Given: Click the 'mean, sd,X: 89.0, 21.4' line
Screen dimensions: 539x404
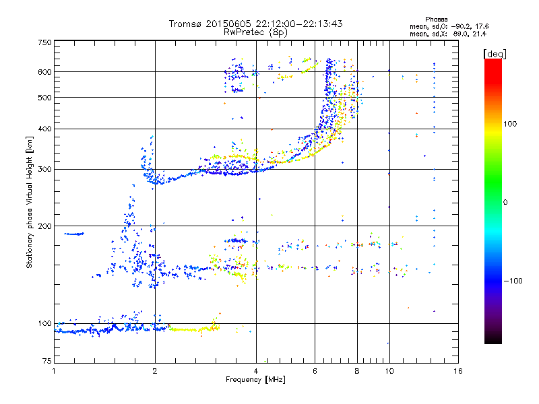Looking at the screenshot, I should tap(448, 34).
